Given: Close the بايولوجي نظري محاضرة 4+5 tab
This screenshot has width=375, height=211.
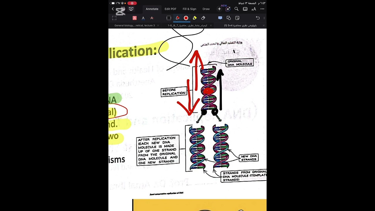Looking at the screenshot, I should coord(263,25).
